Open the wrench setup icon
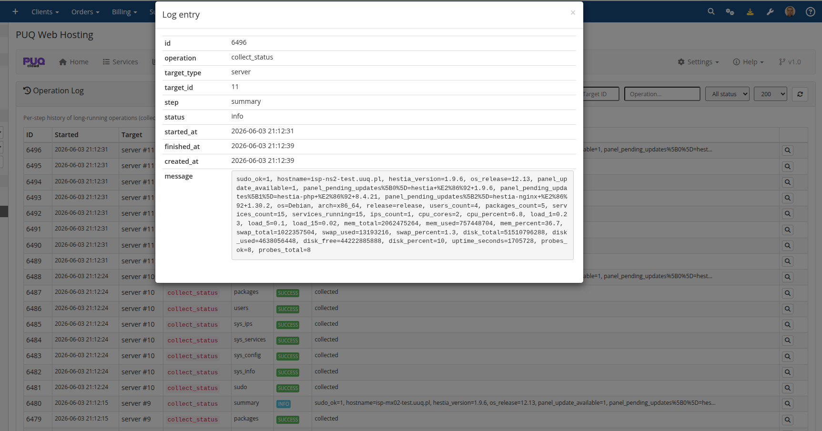 (x=770, y=11)
